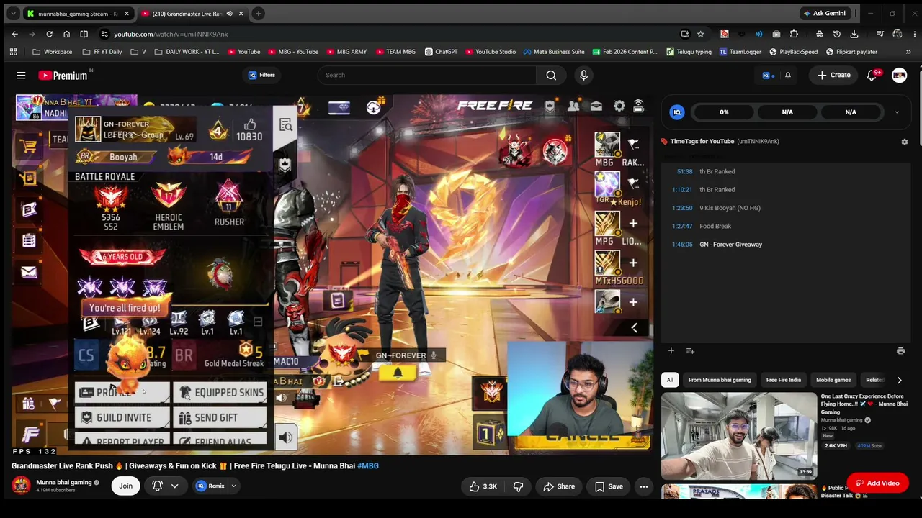922x518 pixels.
Task: Open the Workspace bookmarks folder
Action: [52, 52]
